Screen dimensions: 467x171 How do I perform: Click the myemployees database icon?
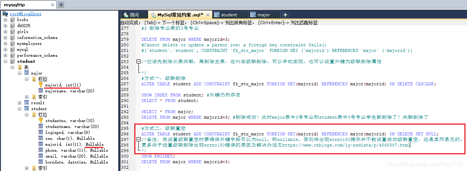13,43
